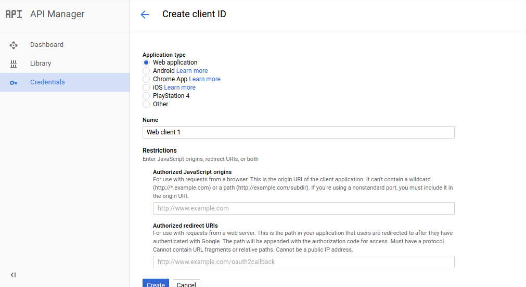Image resolution: width=526 pixels, height=287 pixels.
Task: Select the Other application type
Action: click(x=146, y=104)
